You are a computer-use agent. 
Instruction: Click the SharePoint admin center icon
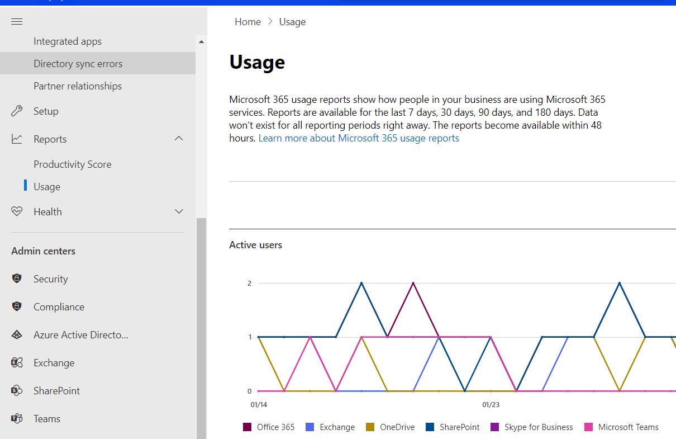point(17,391)
